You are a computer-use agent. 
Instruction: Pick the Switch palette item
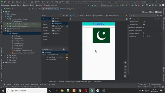pyautogui.click(x=55, y=33)
